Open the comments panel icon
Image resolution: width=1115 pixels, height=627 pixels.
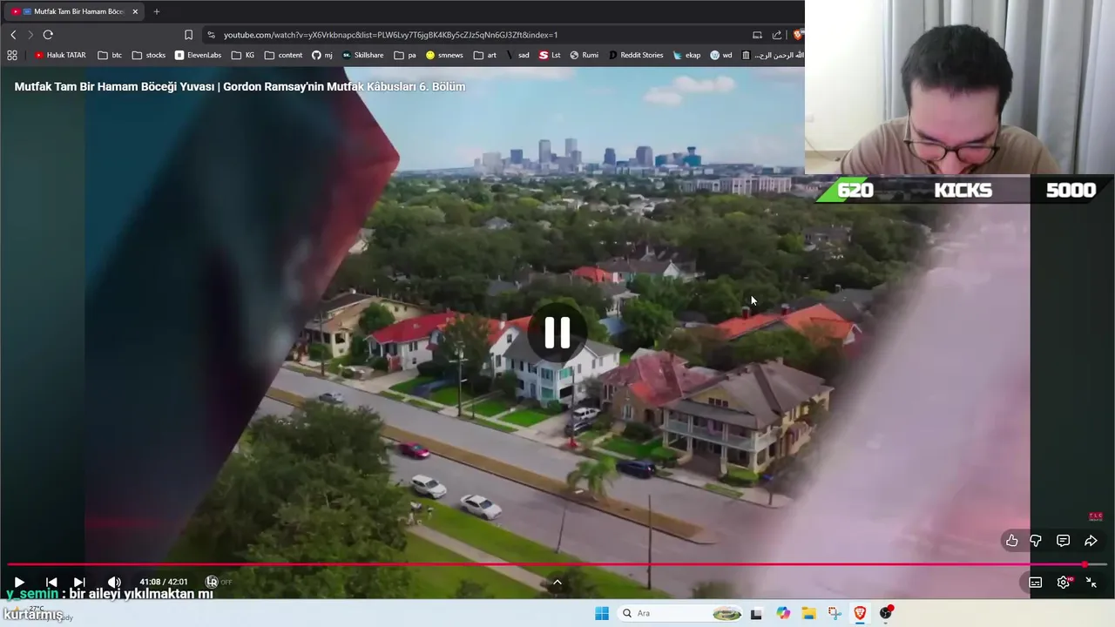pos(1063,541)
